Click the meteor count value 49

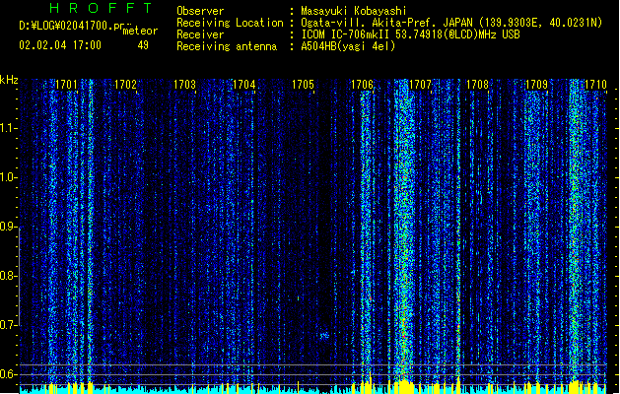coord(143,45)
